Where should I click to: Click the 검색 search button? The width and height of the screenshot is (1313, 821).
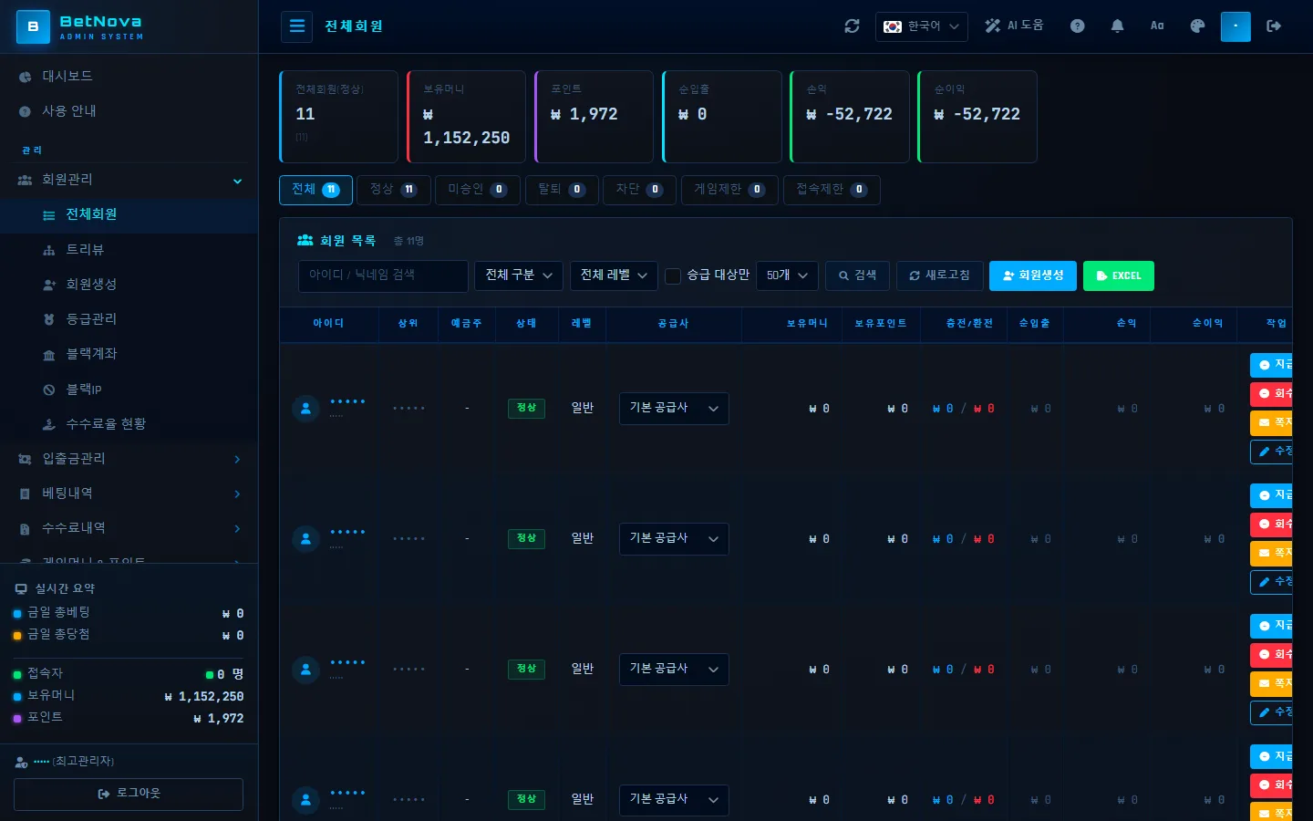pos(857,275)
